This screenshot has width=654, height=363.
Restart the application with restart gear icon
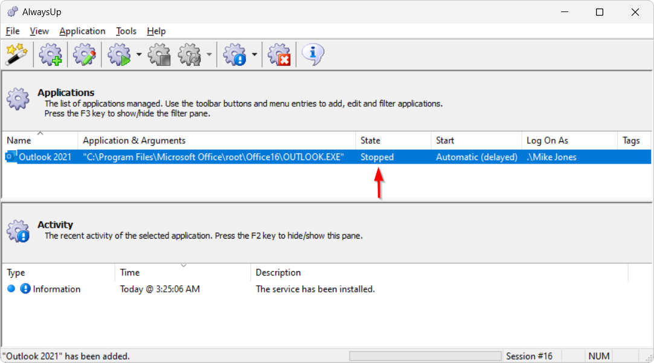(x=190, y=54)
